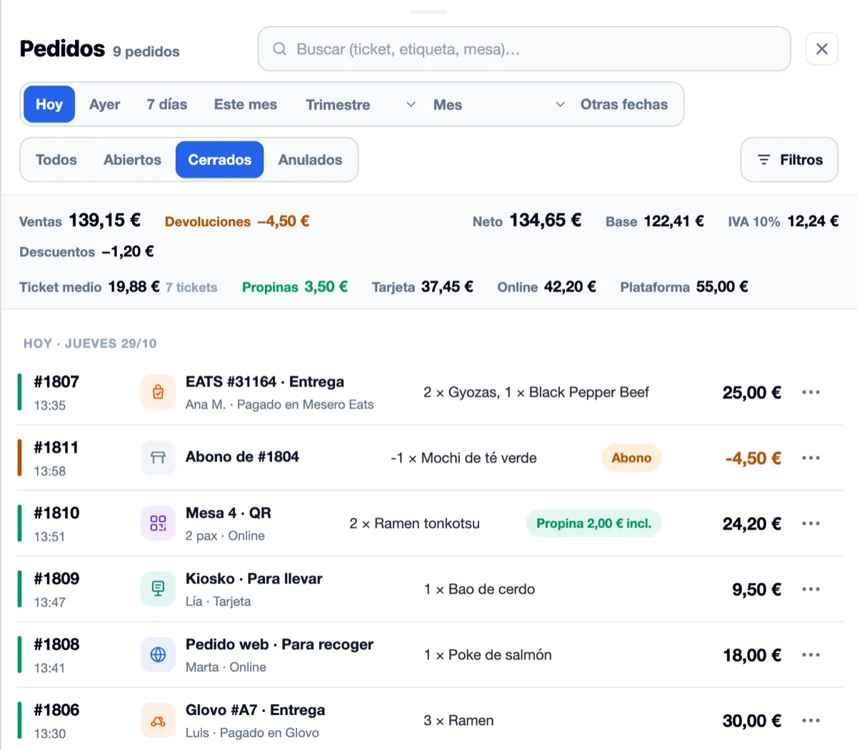
Task: Expand the Mes dropdown
Action: 498,104
